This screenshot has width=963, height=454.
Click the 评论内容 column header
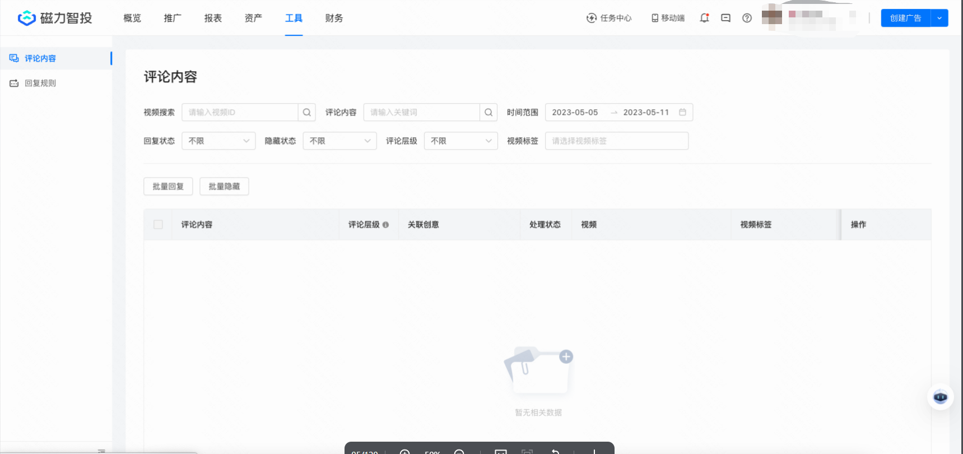[197, 224]
